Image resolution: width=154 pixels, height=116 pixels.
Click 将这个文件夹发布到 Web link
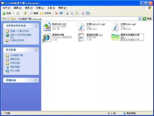coord(21,36)
